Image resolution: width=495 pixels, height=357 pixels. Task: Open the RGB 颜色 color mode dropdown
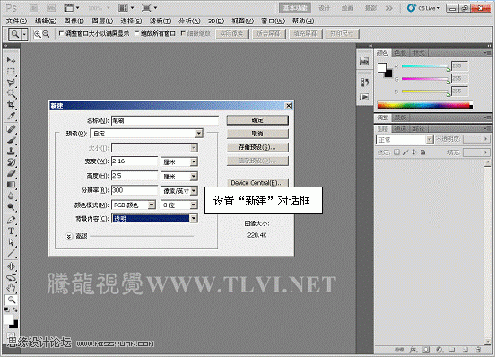tap(152, 205)
